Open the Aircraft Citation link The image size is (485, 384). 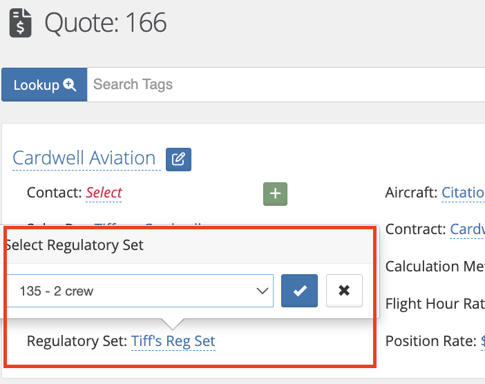463,193
